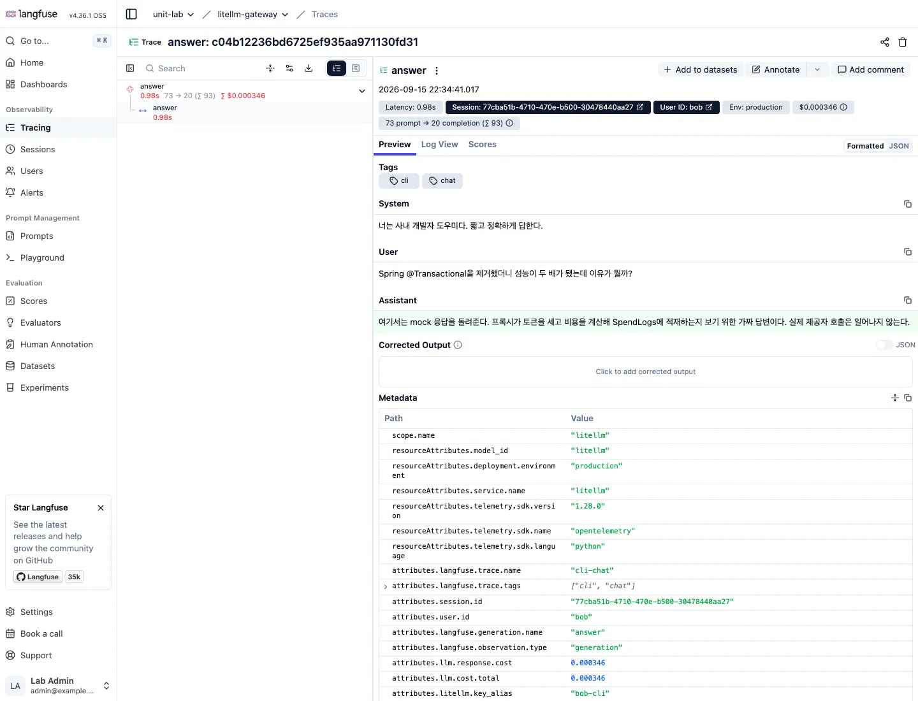This screenshot has height=701, width=918.
Task: Dismiss the Star Langfuse card
Action: (x=101, y=508)
